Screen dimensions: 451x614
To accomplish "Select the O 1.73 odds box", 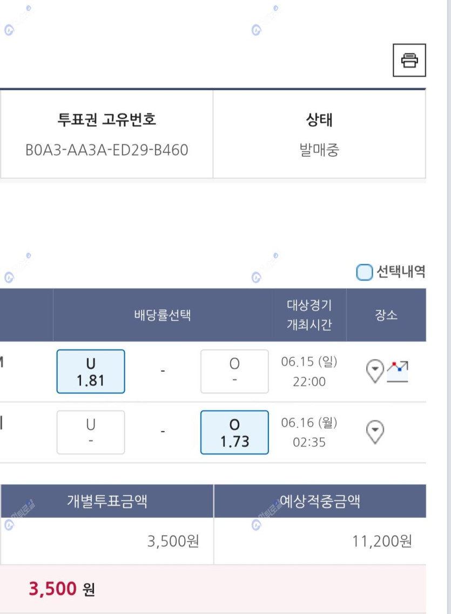I will (234, 432).
